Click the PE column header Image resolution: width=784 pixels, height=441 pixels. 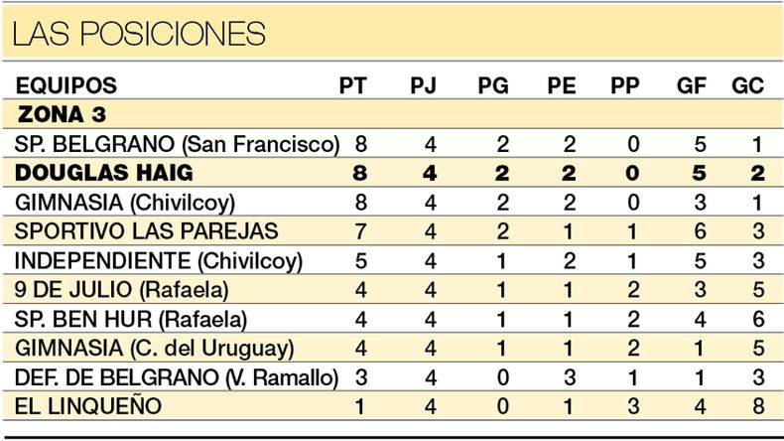(562, 85)
